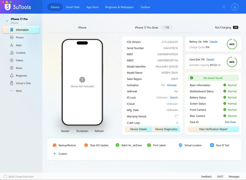Switch to the iDevice tab
The height and width of the screenshot is (180, 246).
coord(55,7)
